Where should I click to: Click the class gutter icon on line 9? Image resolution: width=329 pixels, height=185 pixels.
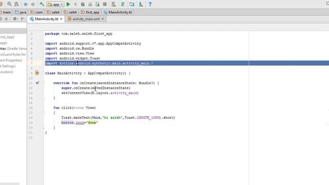coord(37,73)
